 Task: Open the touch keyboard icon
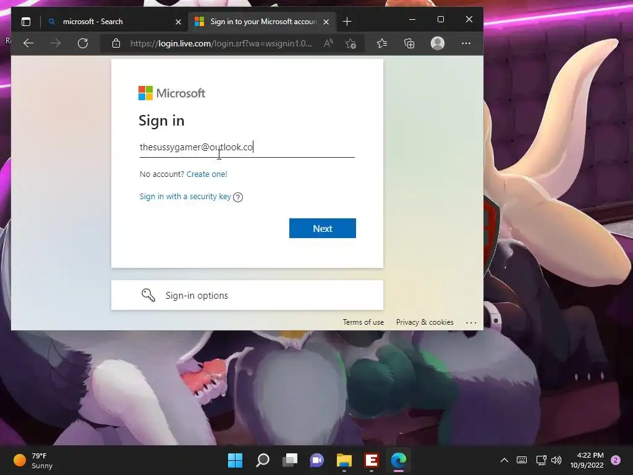click(522, 460)
